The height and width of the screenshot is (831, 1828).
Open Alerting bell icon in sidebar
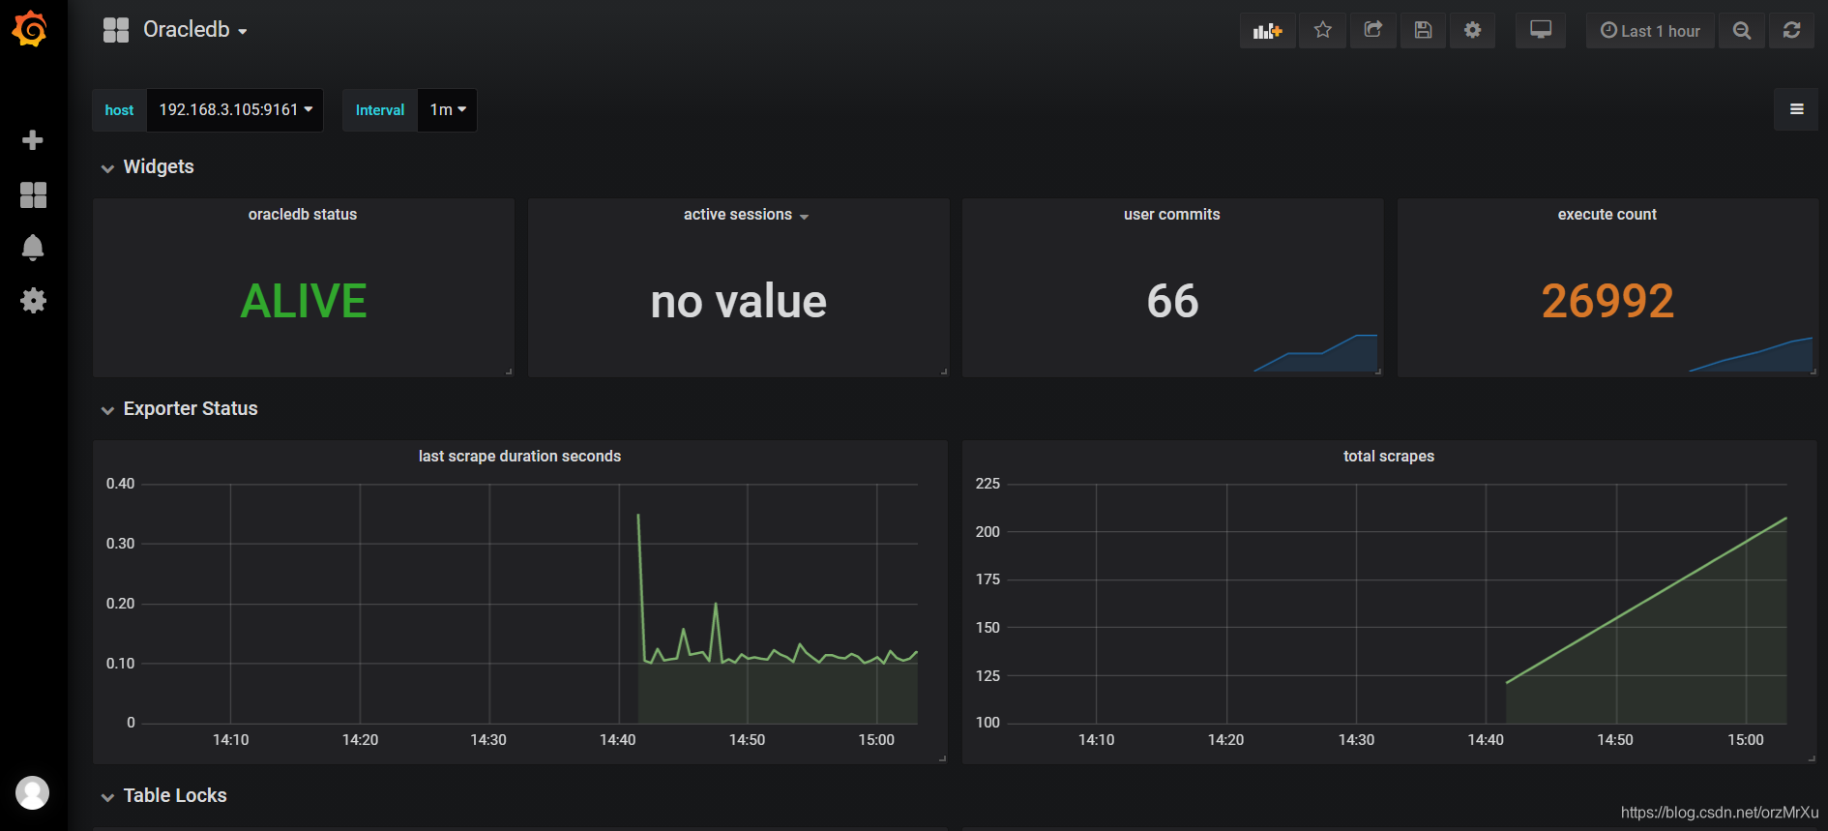pos(33,248)
